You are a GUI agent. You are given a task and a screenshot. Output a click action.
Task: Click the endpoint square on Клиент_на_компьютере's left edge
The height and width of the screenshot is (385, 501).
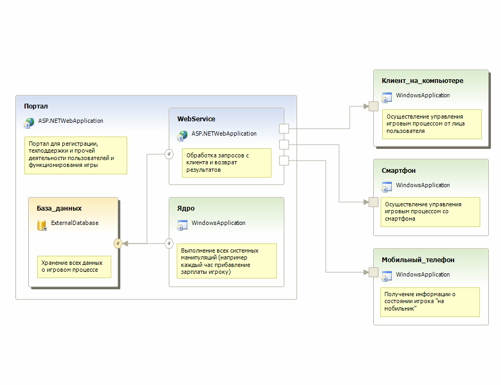373,106
